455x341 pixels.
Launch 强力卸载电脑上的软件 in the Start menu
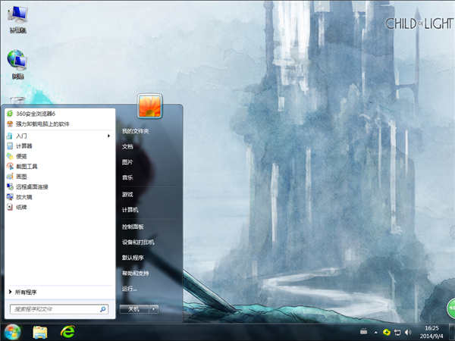[42, 124]
